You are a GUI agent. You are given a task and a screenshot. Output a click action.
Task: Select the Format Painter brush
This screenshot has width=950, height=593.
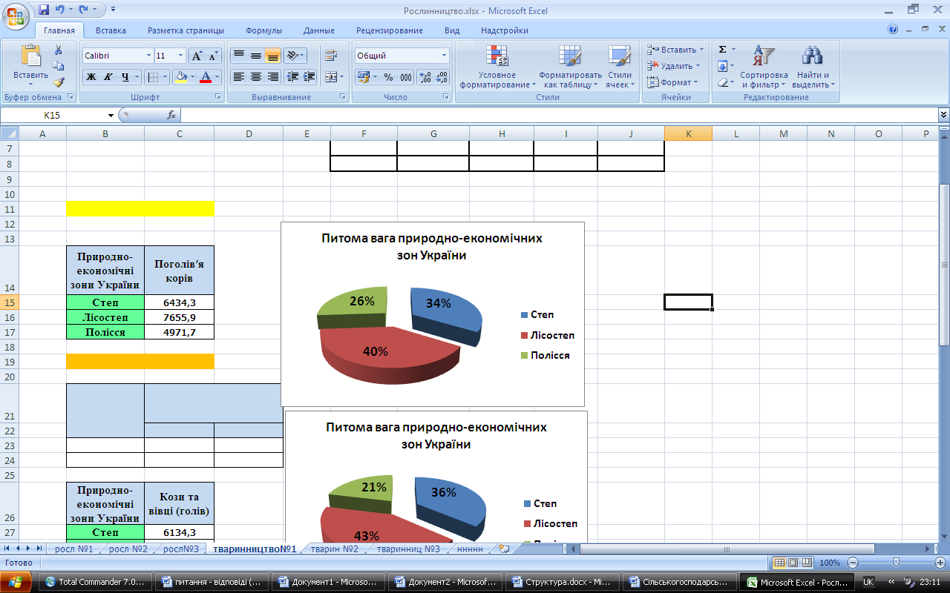click(x=59, y=82)
